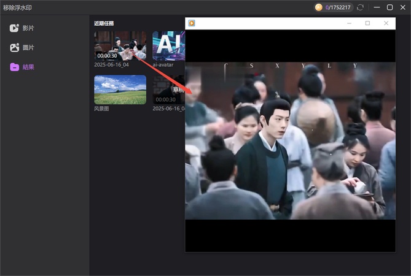The width and height of the screenshot is (411, 276).
Task: Open the 圖片 (image) section
Action: click(x=22, y=47)
